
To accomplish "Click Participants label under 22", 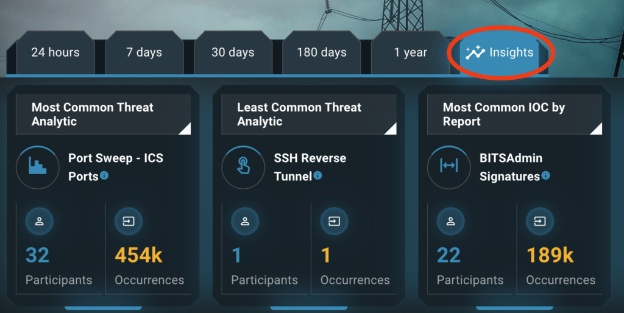I will click(470, 280).
